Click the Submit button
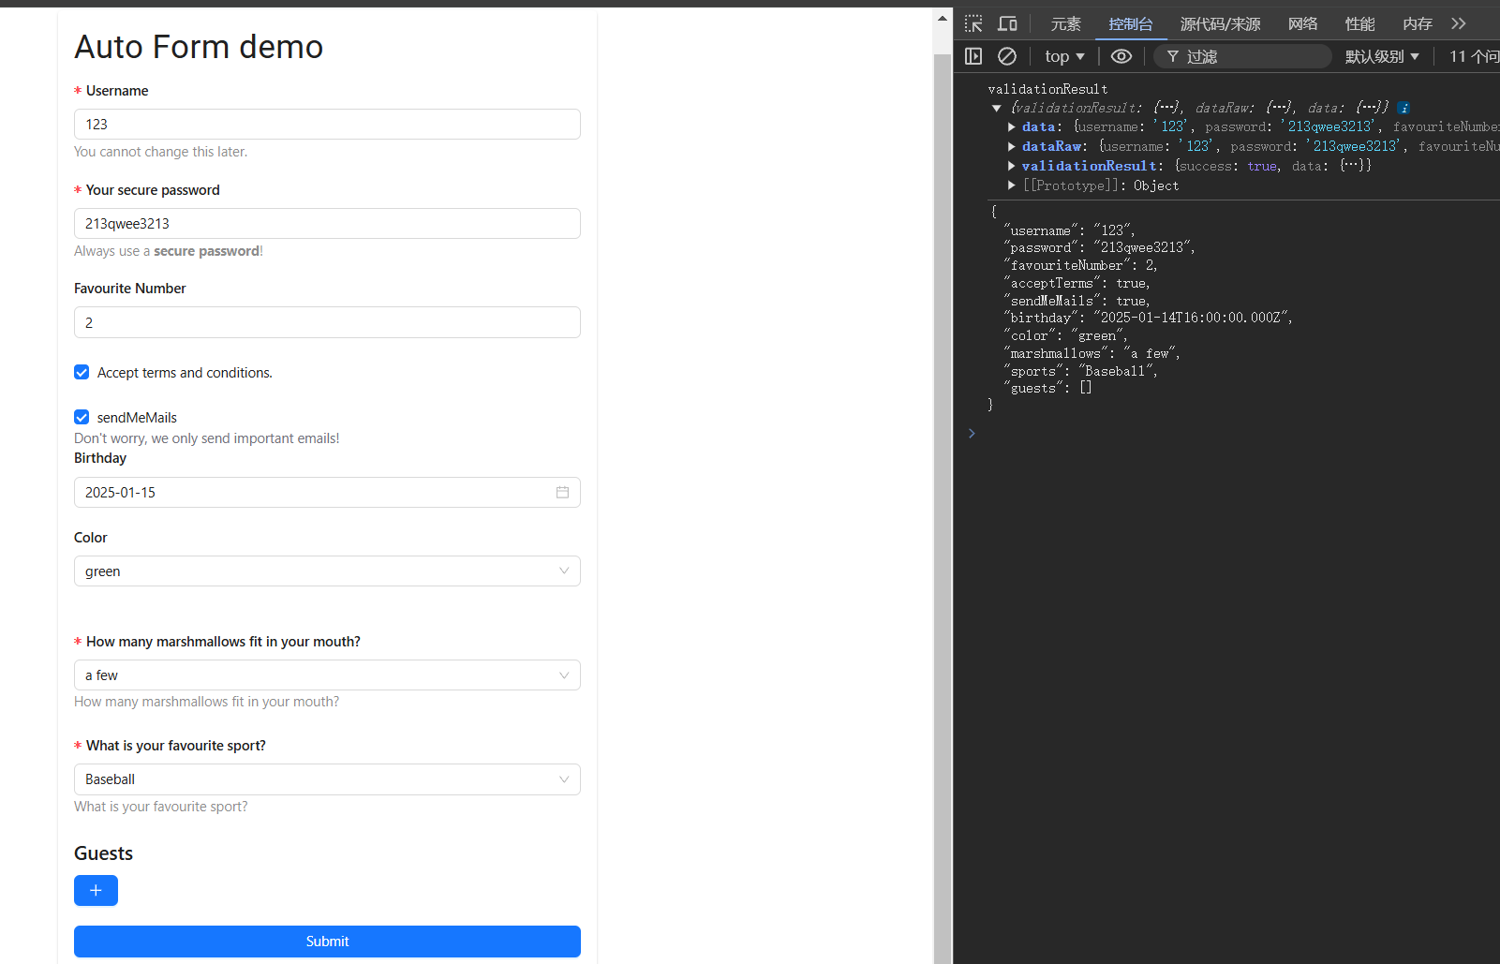Viewport: 1500px width, 964px height. coord(327,942)
